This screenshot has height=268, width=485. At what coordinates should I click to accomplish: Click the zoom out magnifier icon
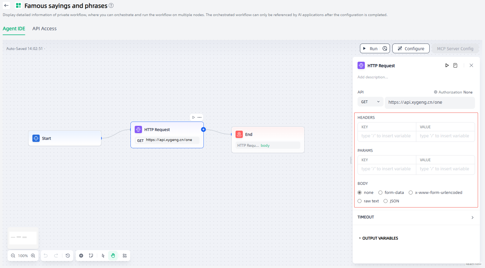(x=13, y=256)
